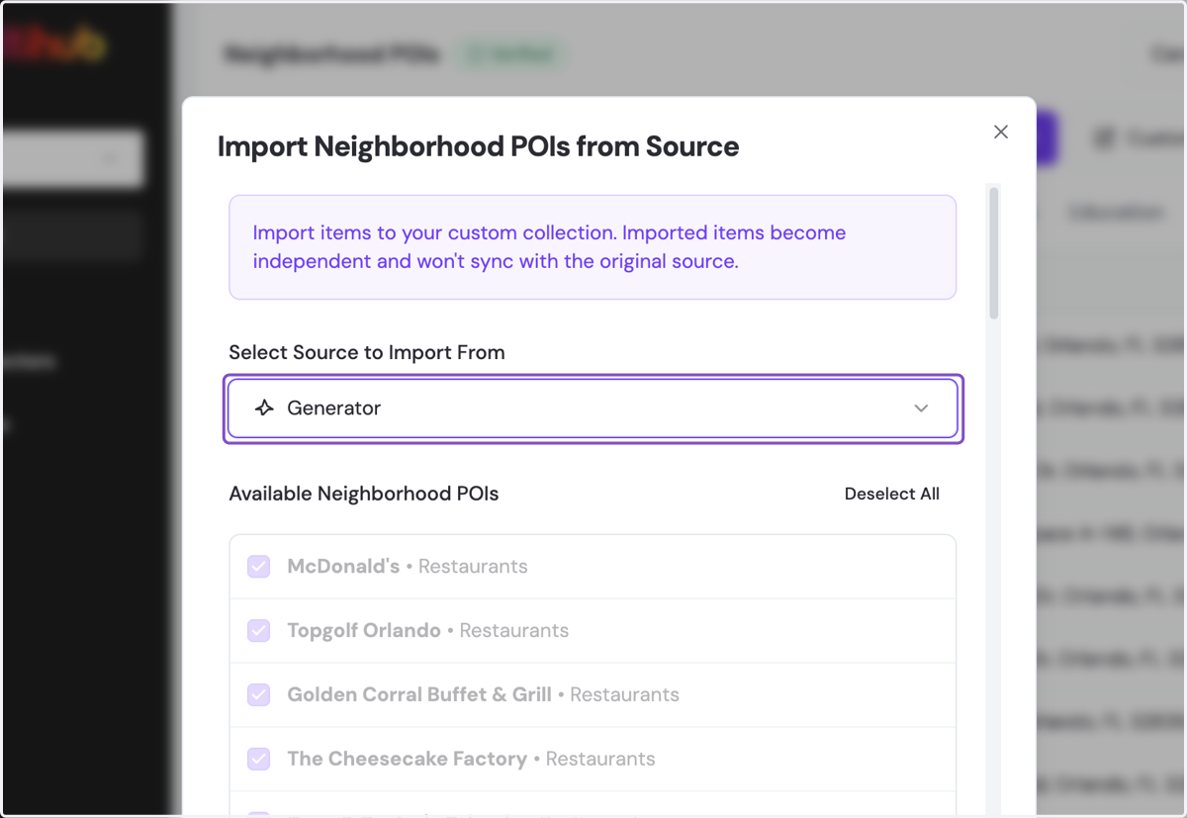Click the 'Import Neighborhood POIs from Source' title
The image size is (1187, 818).
[479, 146]
